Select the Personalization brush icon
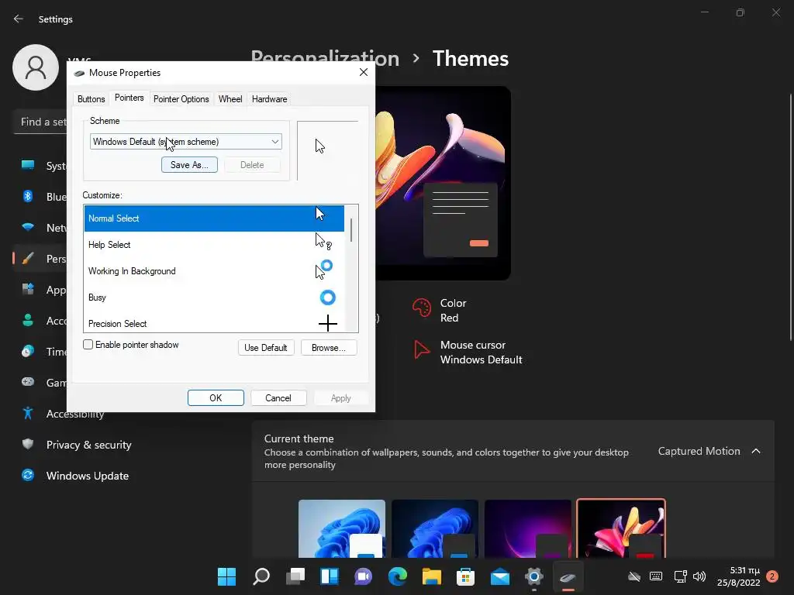Image resolution: width=794 pixels, height=595 pixels. coord(28,259)
